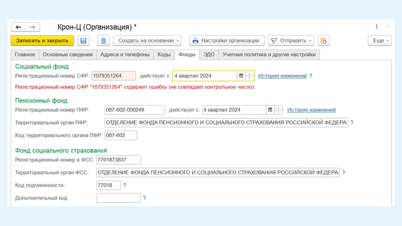Click Записать и закрыть button
402x226 pixels.
[42, 40]
